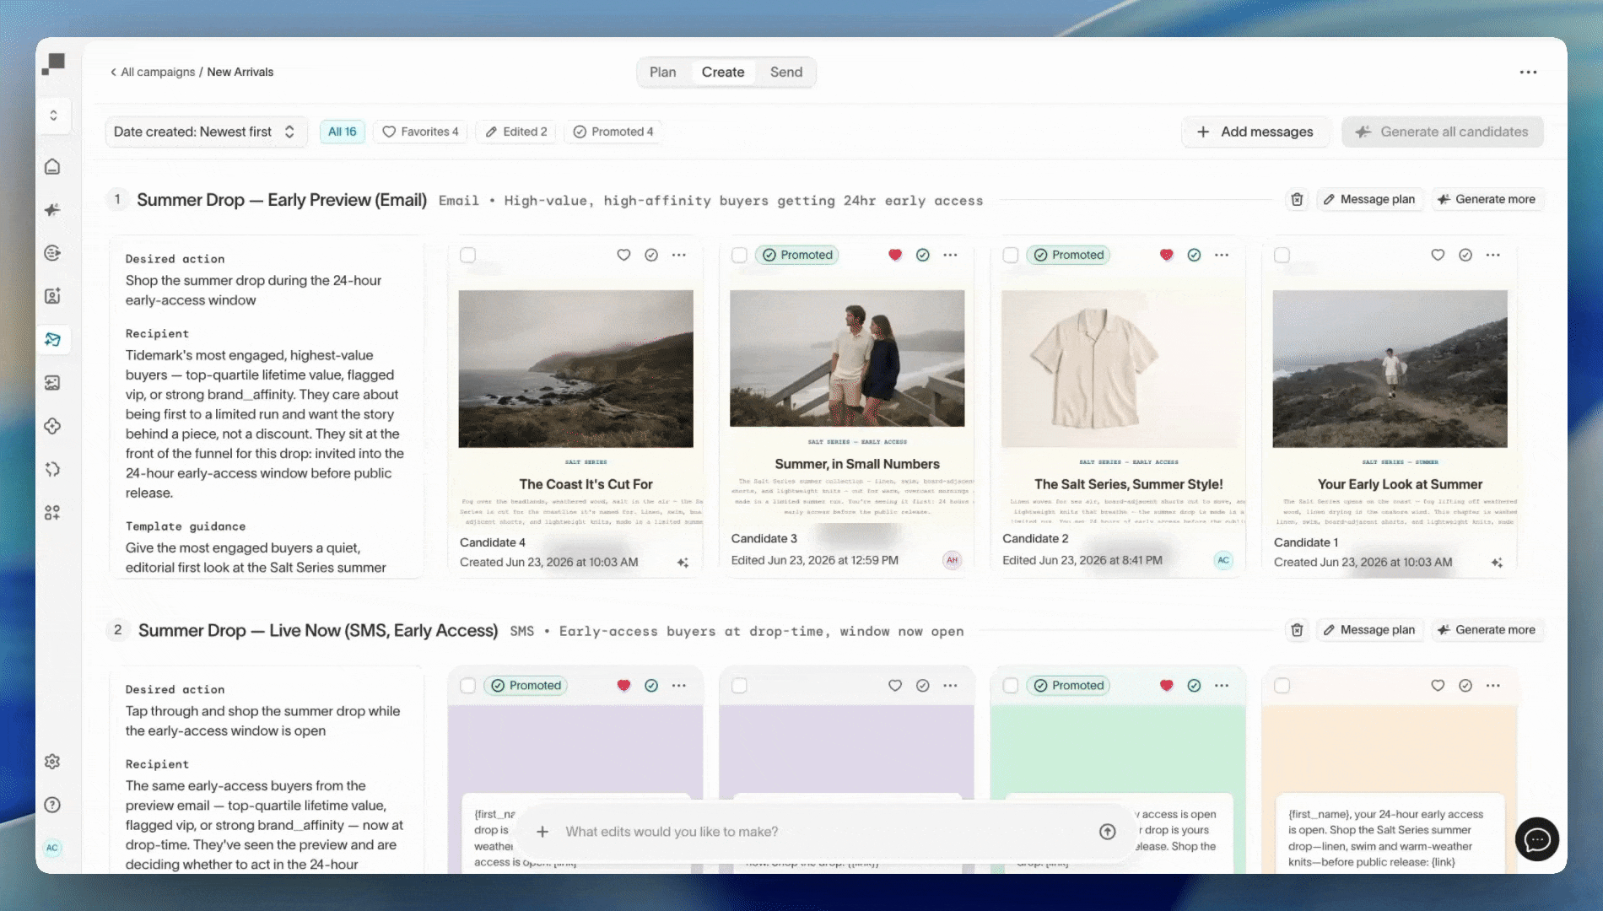1603x911 pixels.
Task: Click the AC avatar on the Candidate 2 card
Action: tap(1223, 560)
